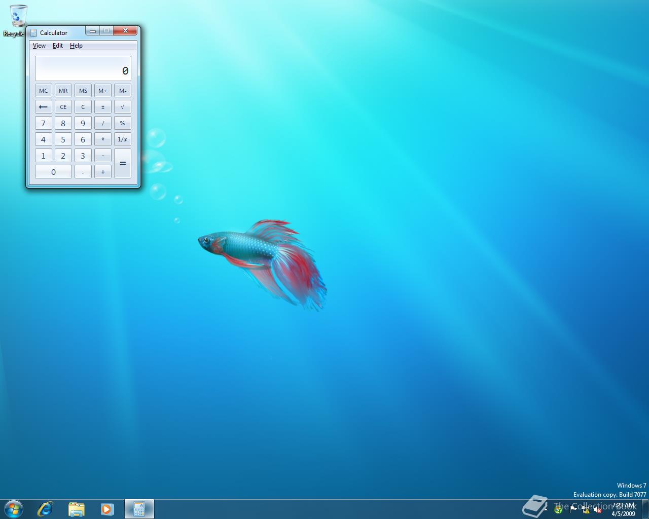The height and width of the screenshot is (519, 649).
Task: Click digit 6 on the keypad
Action: tap(83, 139)
